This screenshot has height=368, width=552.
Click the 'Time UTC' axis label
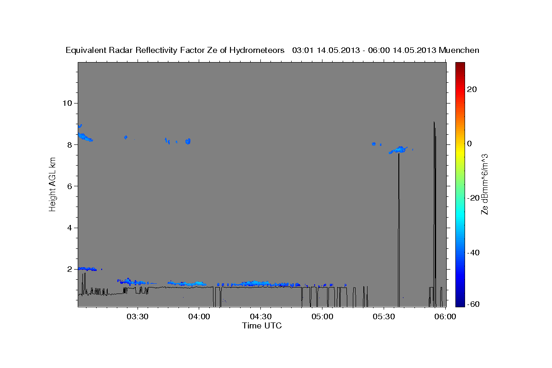pos(262,326)
